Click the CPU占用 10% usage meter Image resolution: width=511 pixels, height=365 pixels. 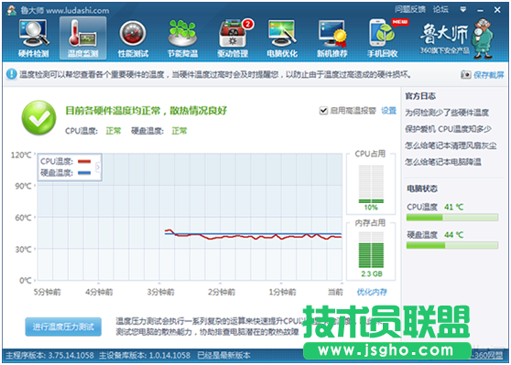(371, 184)
